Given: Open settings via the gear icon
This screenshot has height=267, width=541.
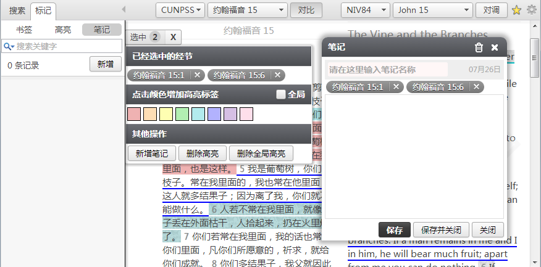Looking at the screenshot, I should pyautogui.click(x=531, y=10).
